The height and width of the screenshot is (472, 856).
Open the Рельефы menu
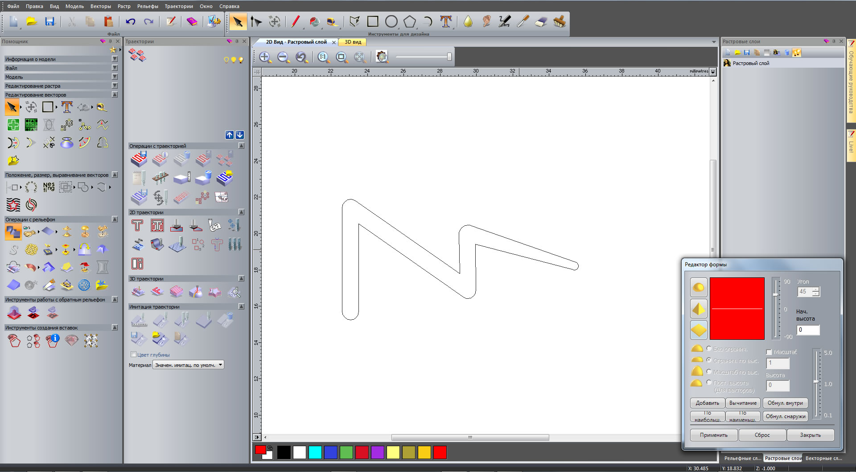pos(148,6)
